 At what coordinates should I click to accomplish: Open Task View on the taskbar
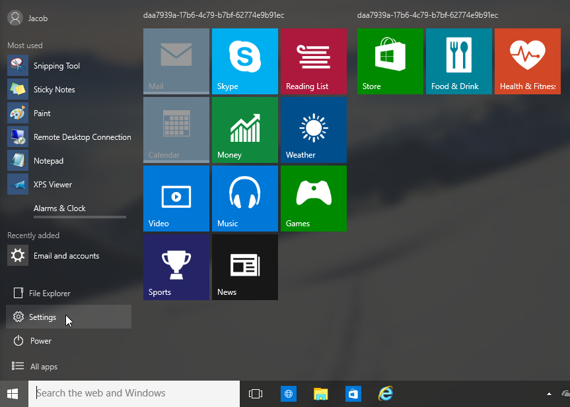point(256,394)
